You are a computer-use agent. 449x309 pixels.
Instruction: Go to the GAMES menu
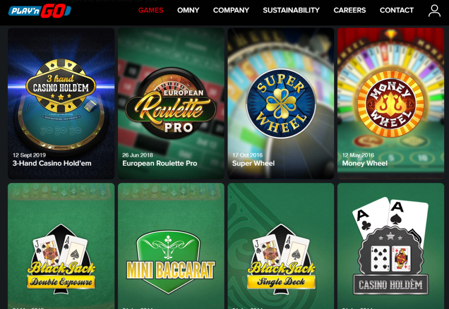pos(151,11)
